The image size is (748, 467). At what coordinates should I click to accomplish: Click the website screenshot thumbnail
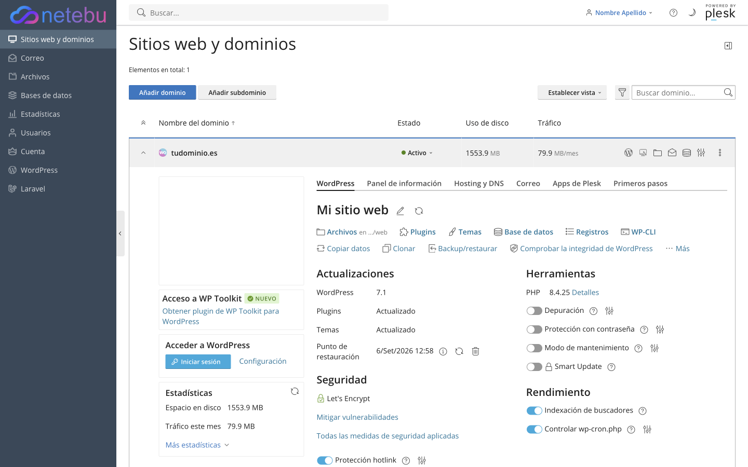231,231
